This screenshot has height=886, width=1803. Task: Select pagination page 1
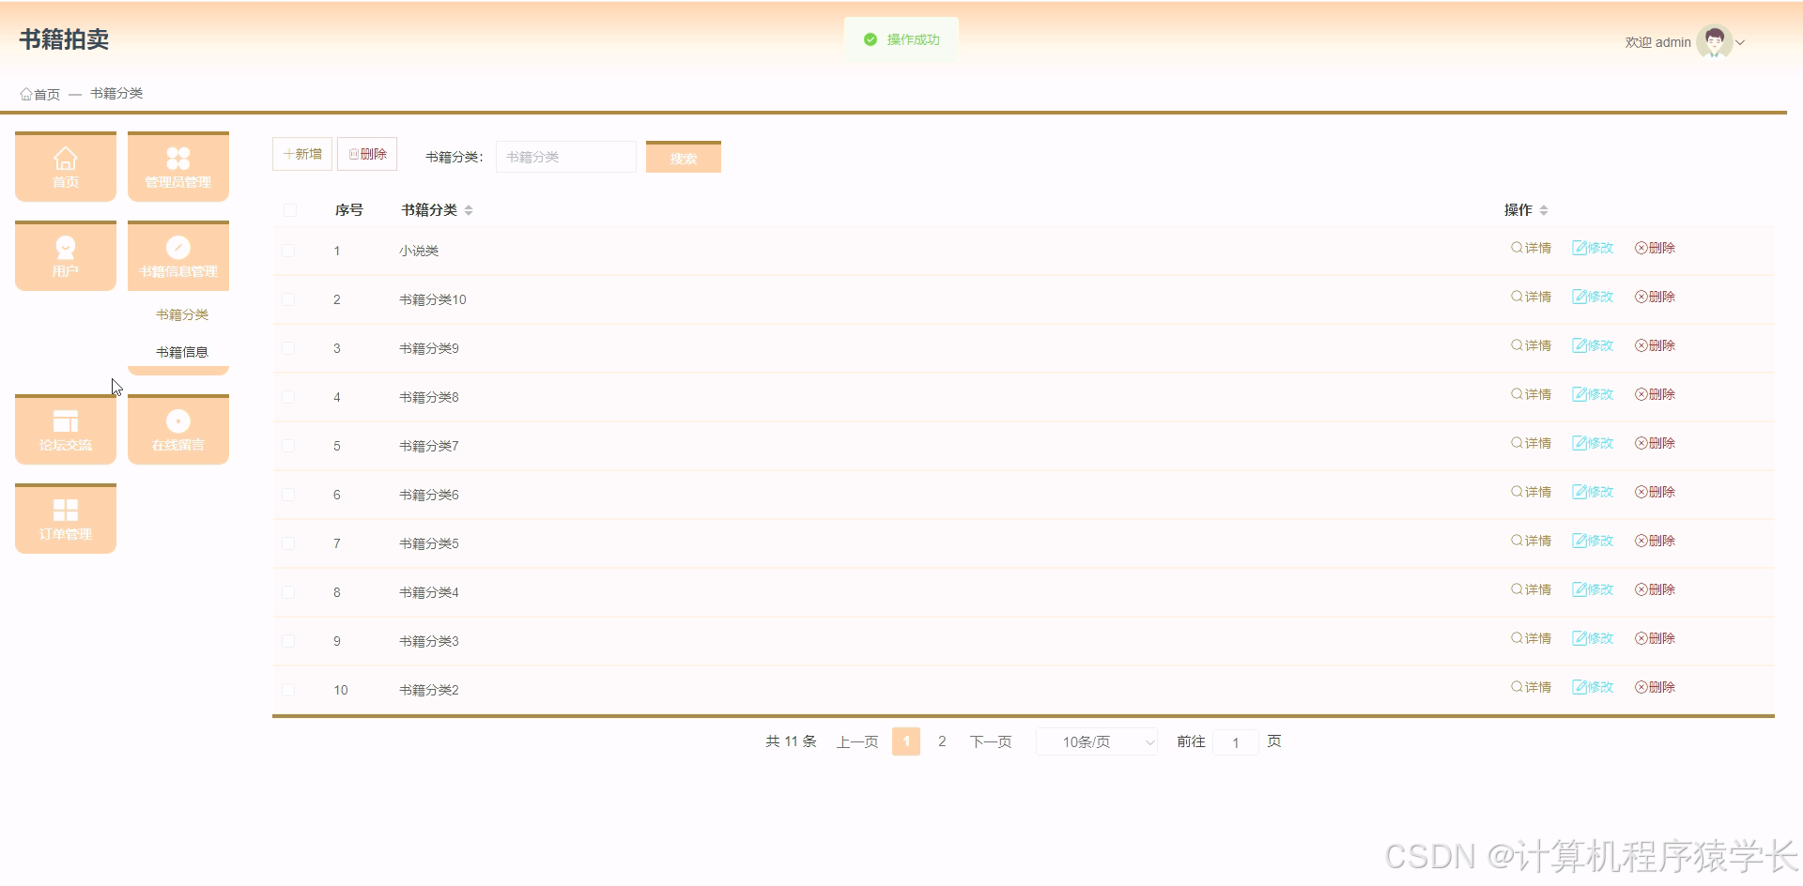pyautogui.click(x=906, y=741)
